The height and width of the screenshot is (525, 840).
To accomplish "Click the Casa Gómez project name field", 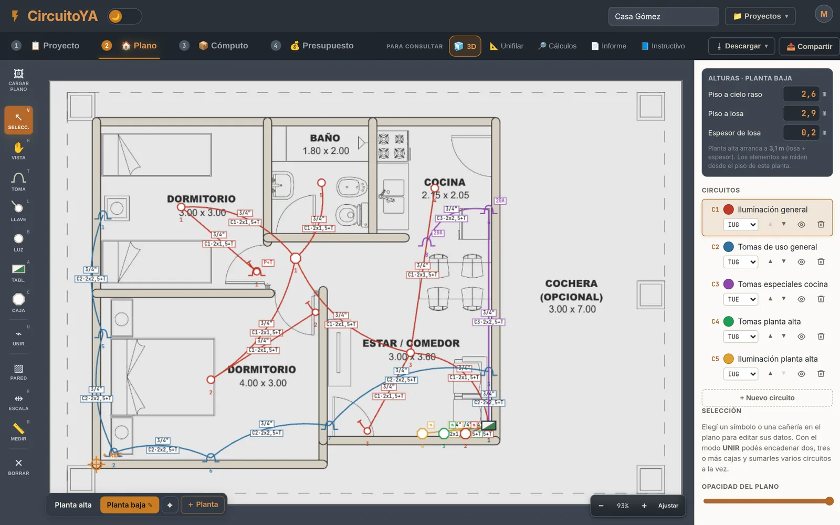I will tap(664, 16).
